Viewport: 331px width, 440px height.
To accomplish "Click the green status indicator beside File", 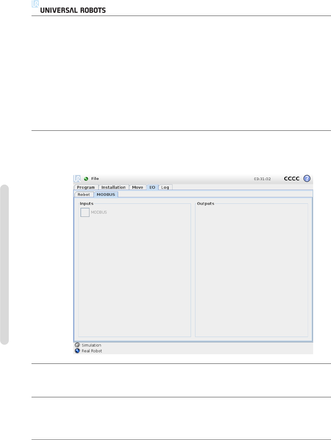I will [86, 179].
